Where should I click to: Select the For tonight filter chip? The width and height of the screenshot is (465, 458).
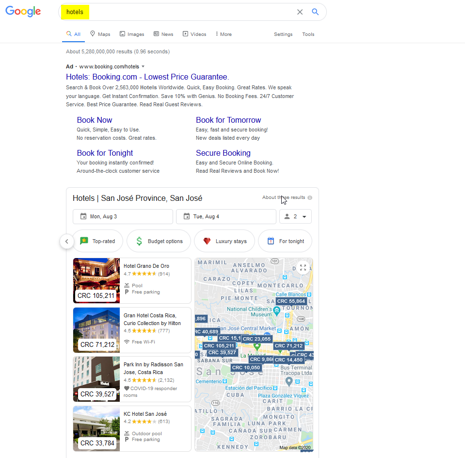tap(285, 241)
